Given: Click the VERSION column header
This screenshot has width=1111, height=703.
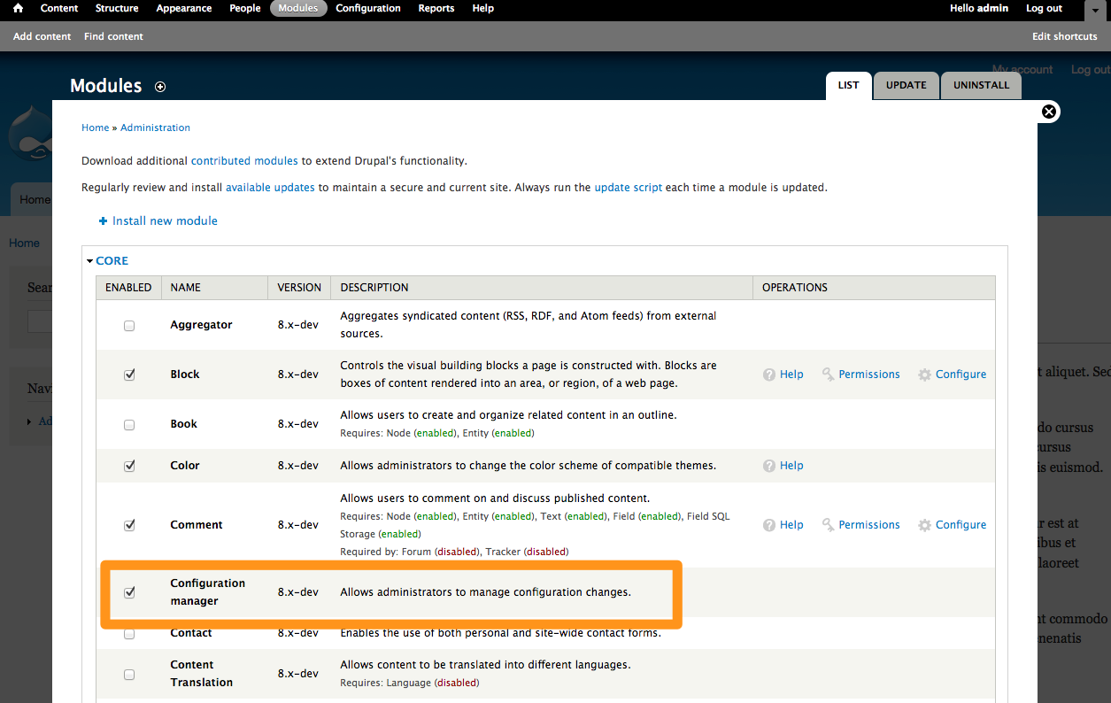Looking at the screenshot, I should (299, 288).
